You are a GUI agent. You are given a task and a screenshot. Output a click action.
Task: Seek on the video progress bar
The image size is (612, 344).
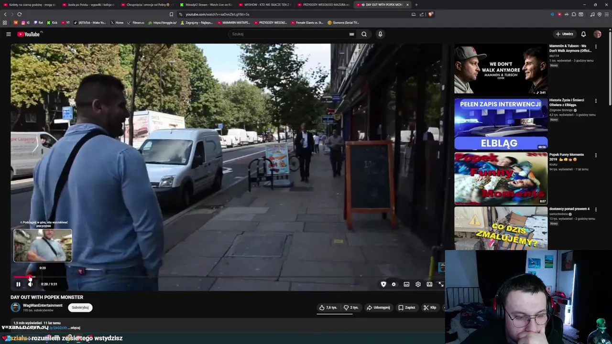pos(227,277)
